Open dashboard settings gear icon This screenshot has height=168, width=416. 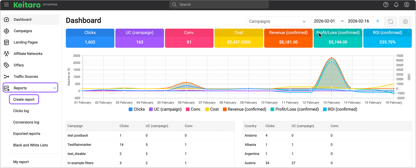pos(405,21)
